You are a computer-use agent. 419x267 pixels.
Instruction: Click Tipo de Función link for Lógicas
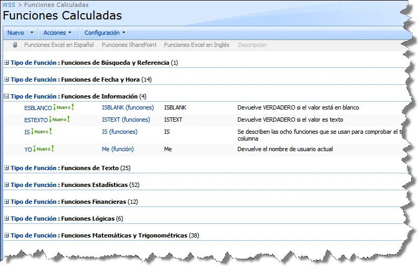[33, 219]
